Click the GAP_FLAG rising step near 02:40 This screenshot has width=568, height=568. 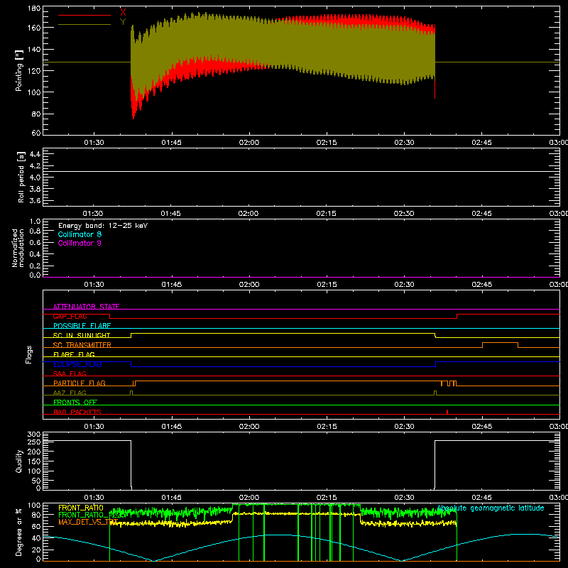pos(457,316)
